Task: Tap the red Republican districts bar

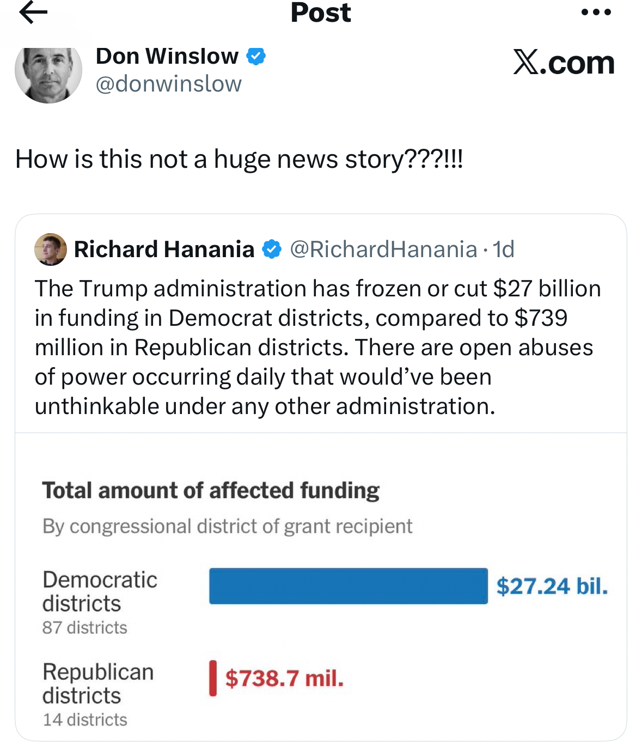Action: (213, 678)
